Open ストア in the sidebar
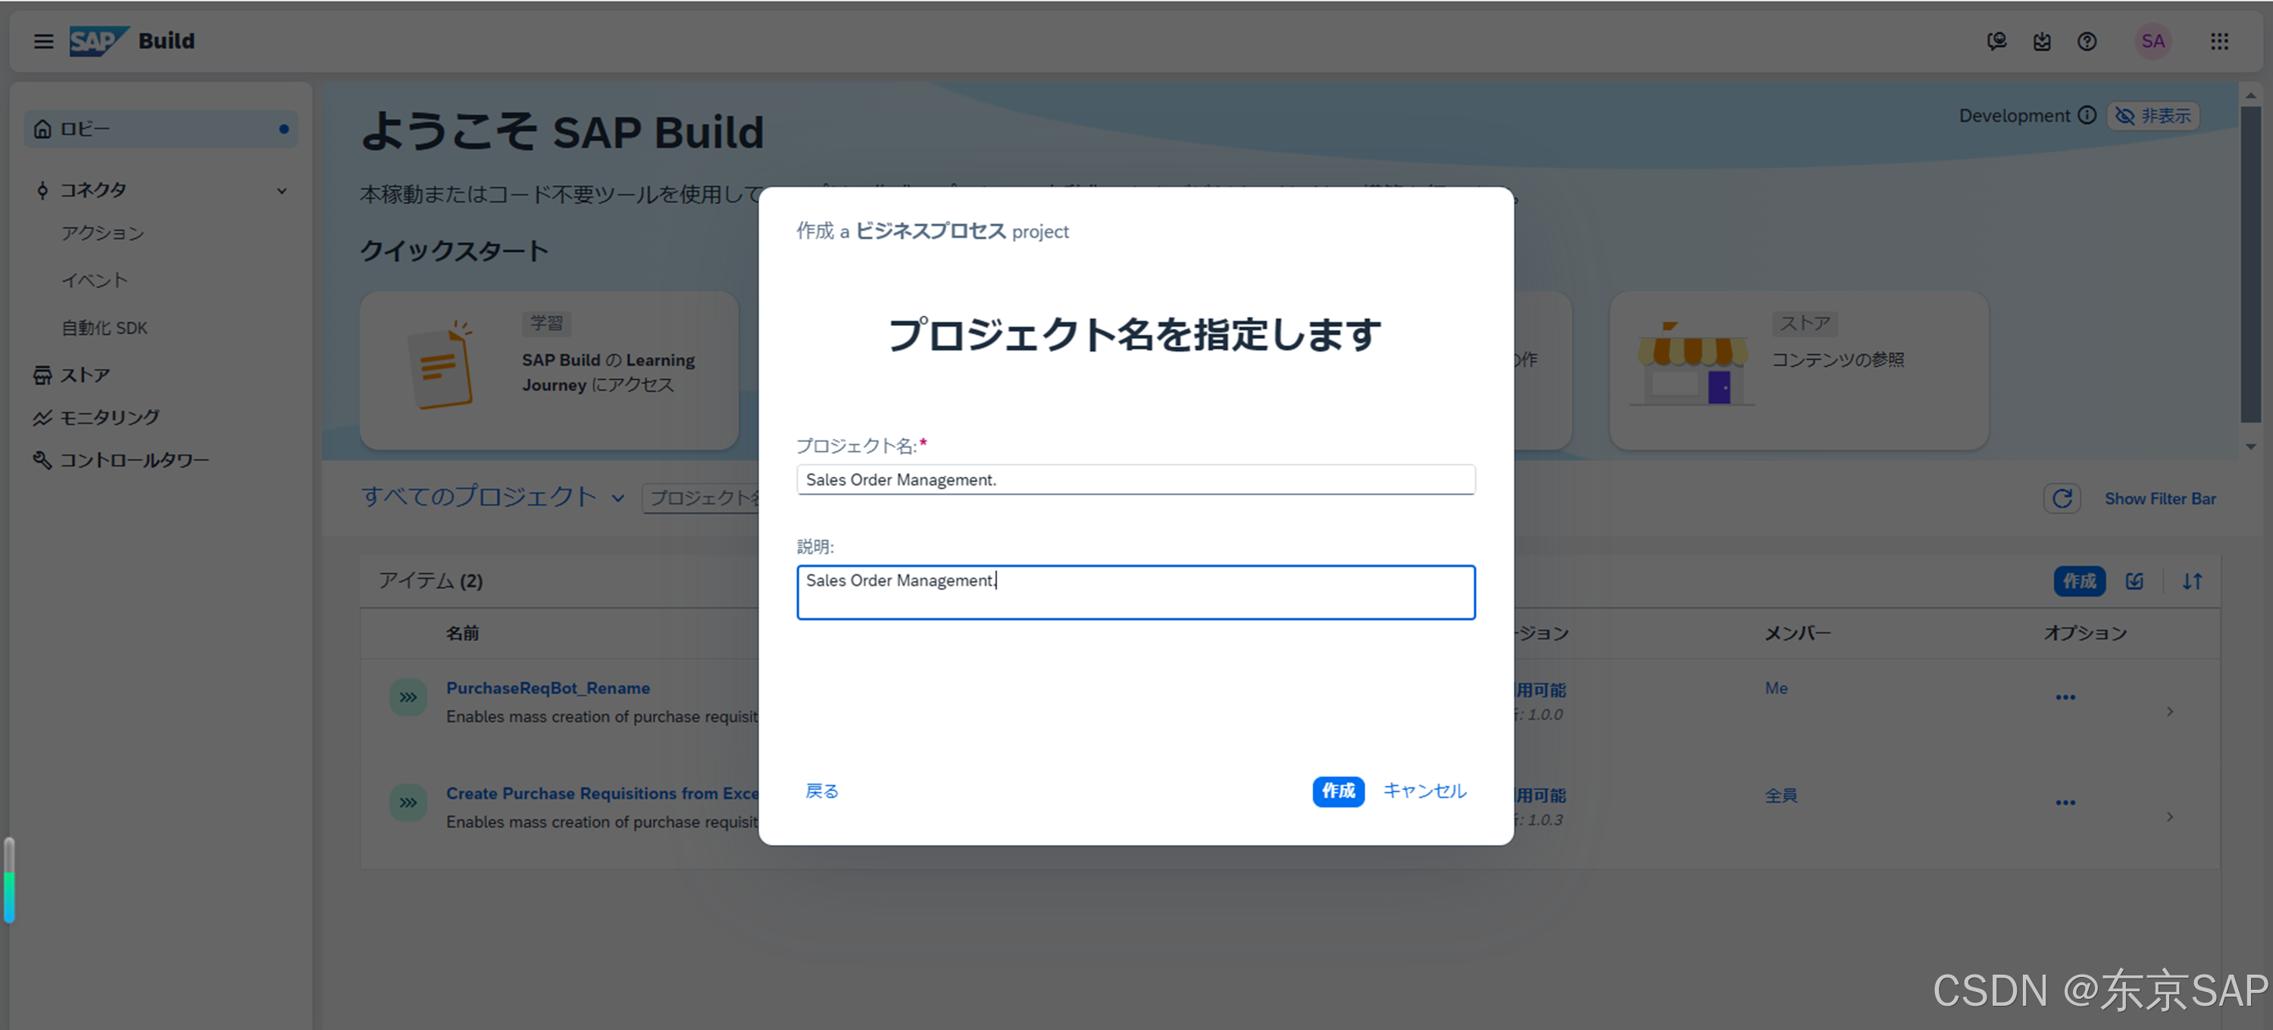This screenshot has width=2273, height=1030. point(85,375)
